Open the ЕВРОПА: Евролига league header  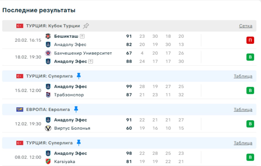click(48, 110)
